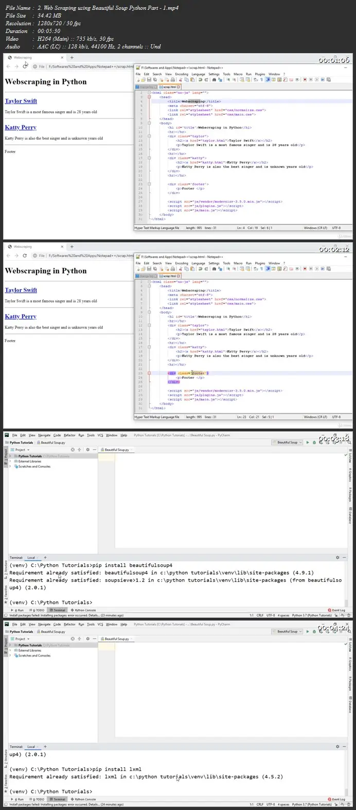This screenshot has width=356, height=810.
Task: Toggle the R Graphics side panel, 04:24 frame
Action: (350, 663)
